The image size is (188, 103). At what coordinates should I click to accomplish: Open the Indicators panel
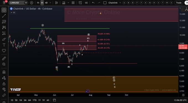pyautogui.click(x=64, y=3)
